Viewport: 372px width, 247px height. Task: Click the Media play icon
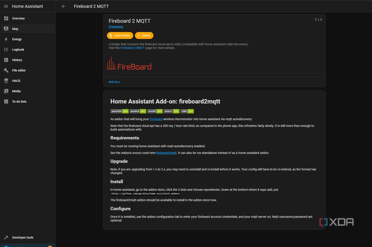click(x=6, y=91)
